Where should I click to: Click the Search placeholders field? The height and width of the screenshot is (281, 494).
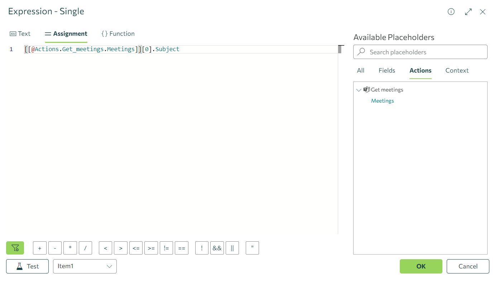point(420,52)
